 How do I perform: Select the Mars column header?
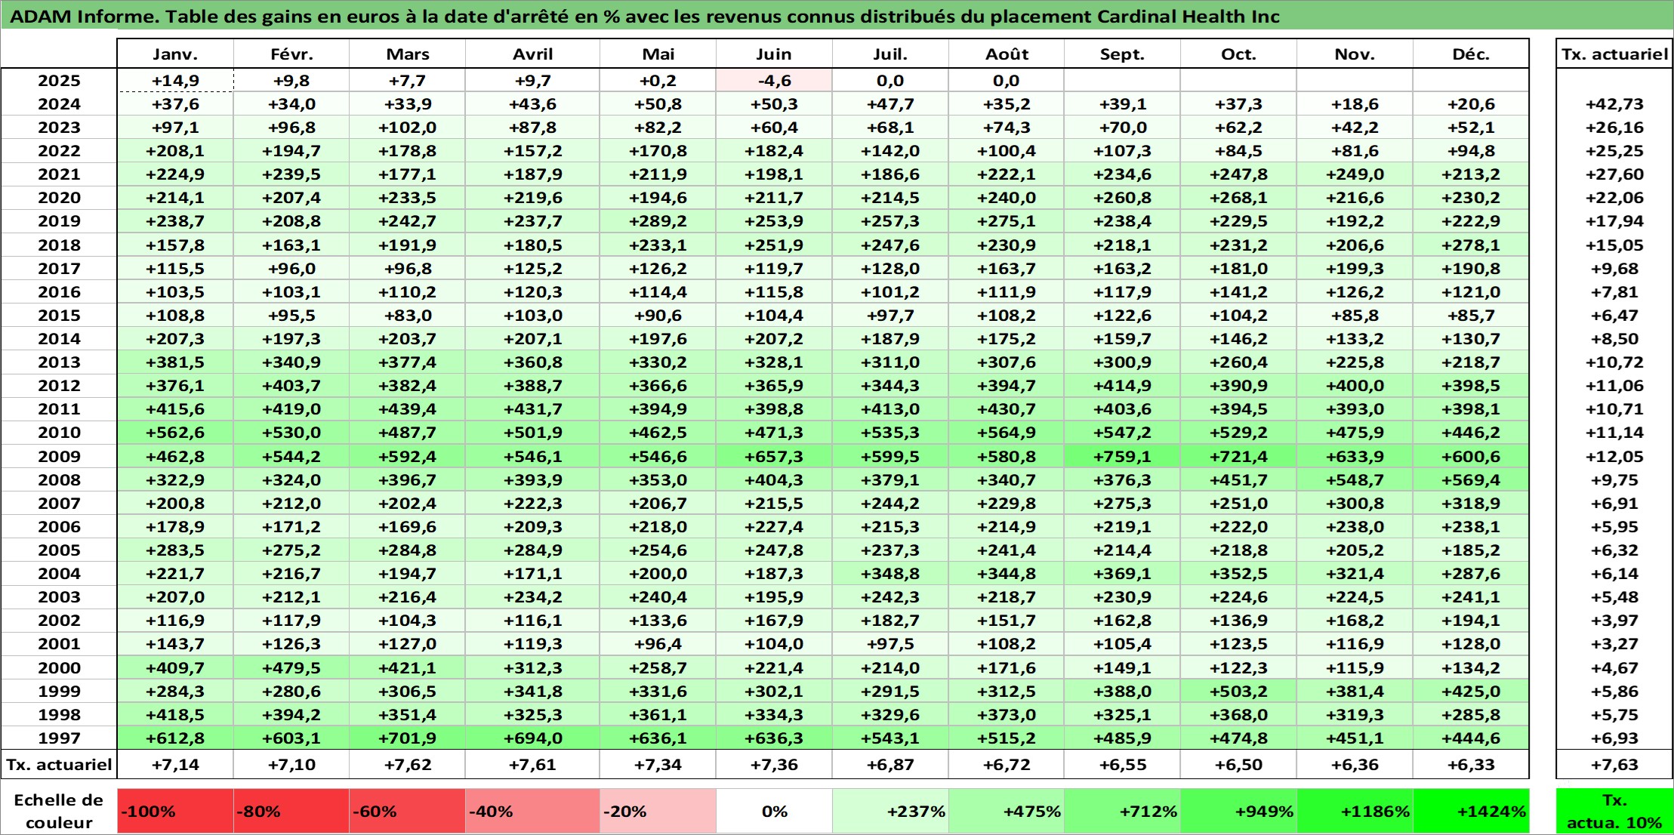[x=408, y=54]
